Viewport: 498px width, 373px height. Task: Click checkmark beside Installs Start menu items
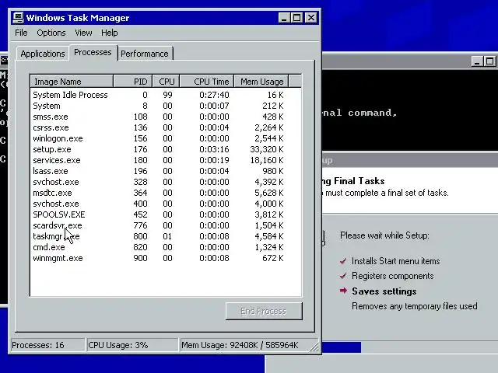(x=343, y=261)
